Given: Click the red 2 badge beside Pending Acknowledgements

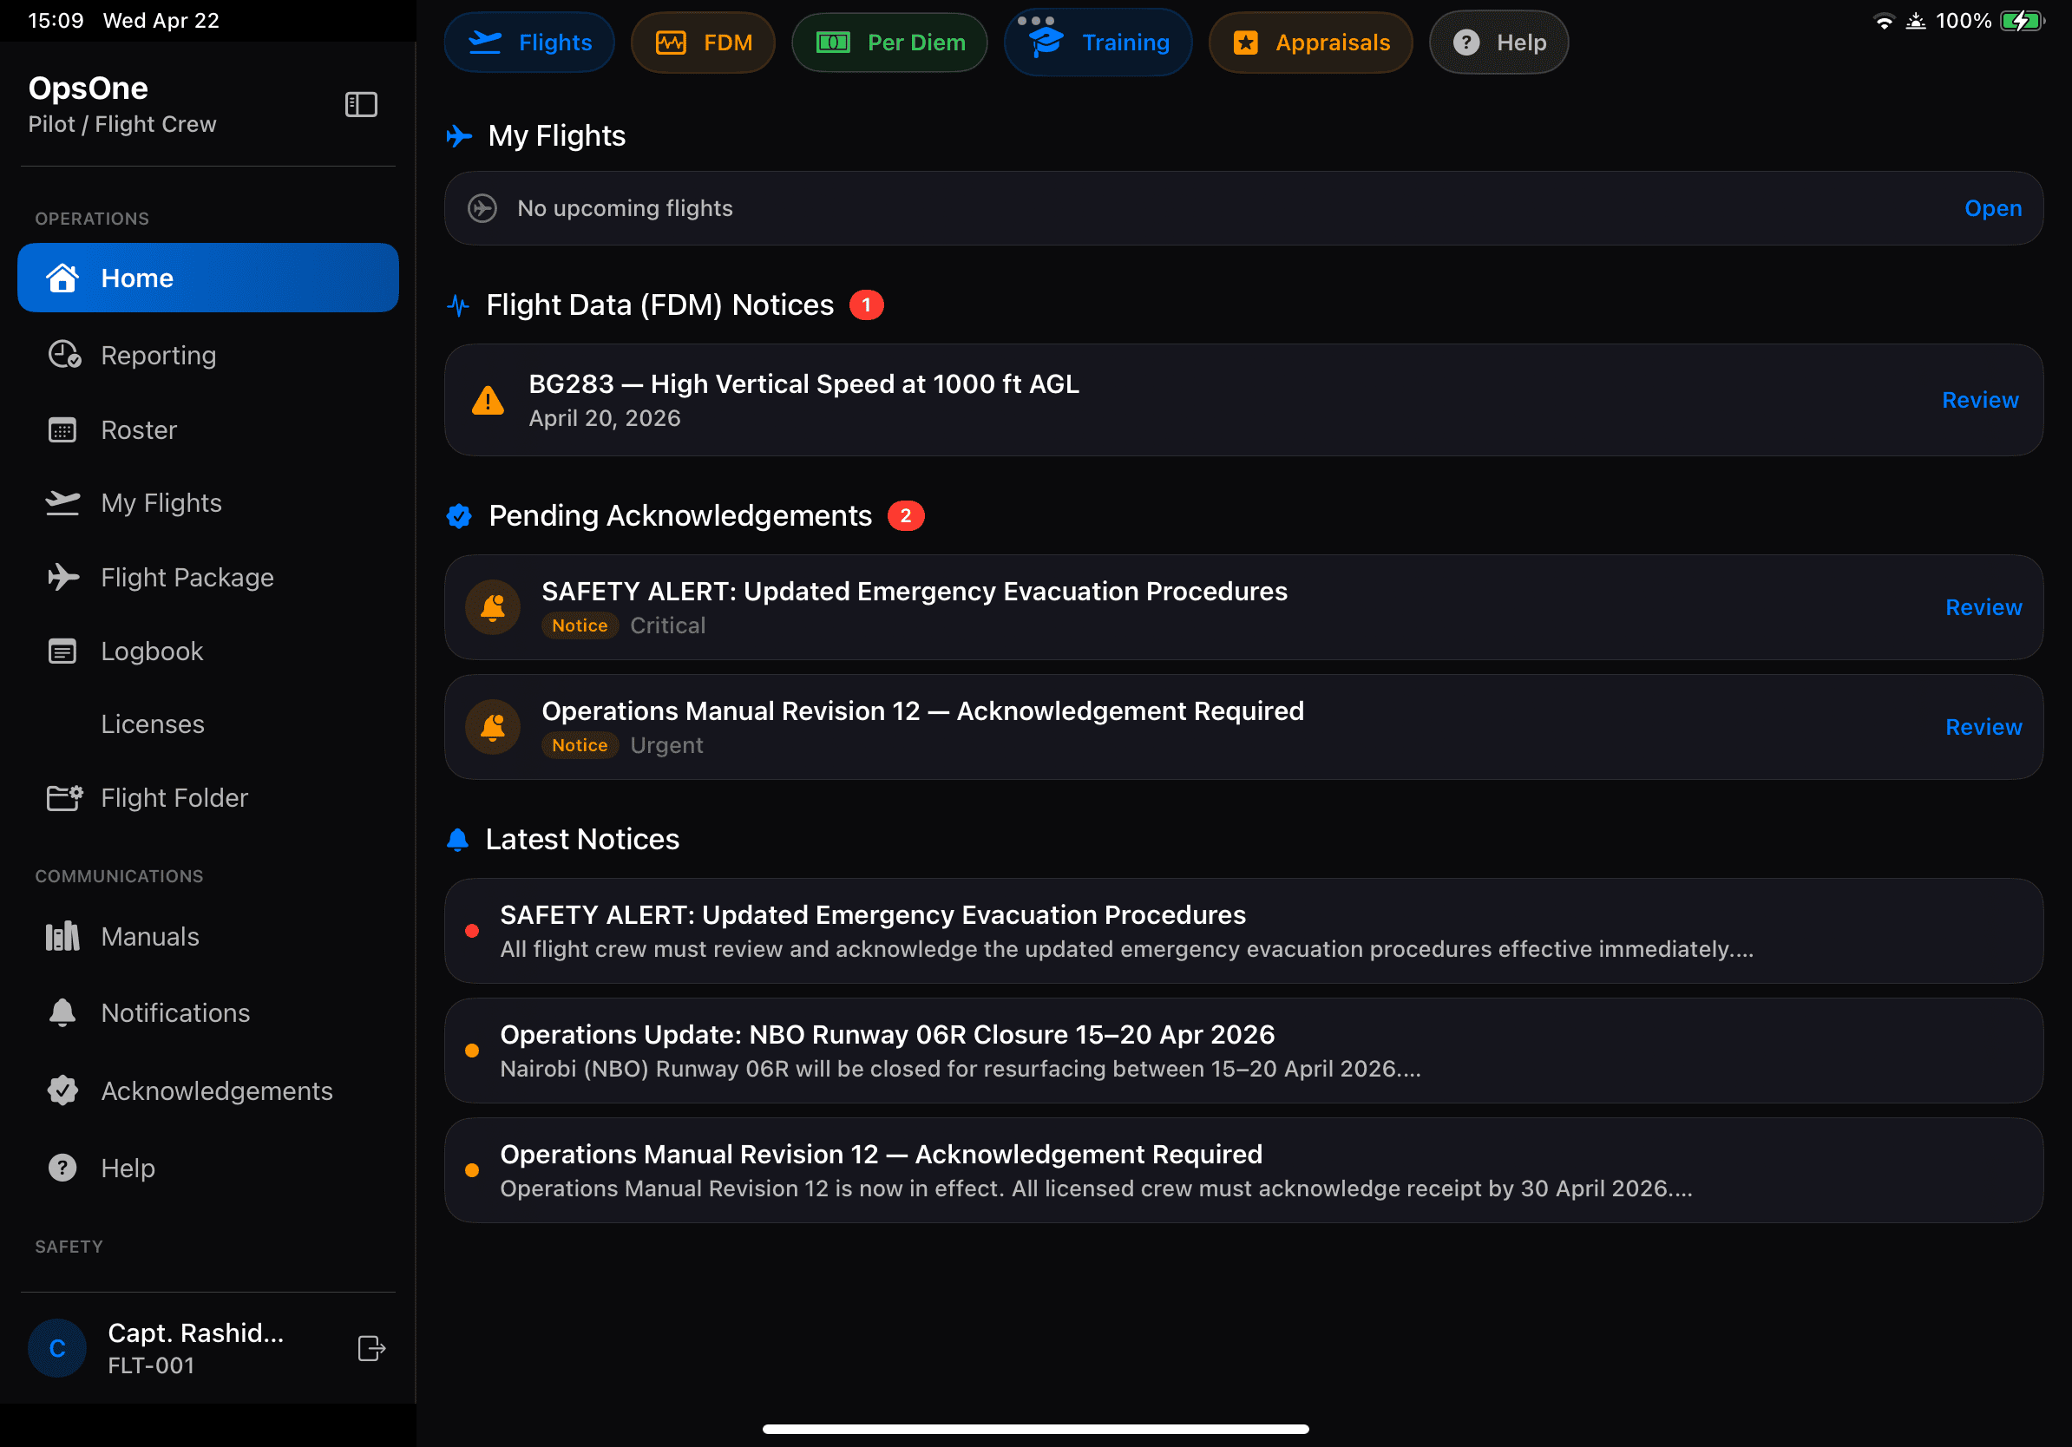Looking at the screenshot, I should click(x=905, y=515).
